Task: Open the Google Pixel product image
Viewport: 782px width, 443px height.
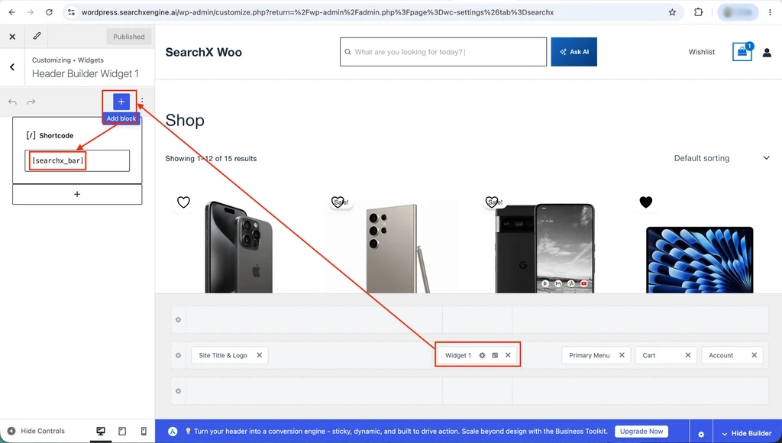Action: pos(544,247)
